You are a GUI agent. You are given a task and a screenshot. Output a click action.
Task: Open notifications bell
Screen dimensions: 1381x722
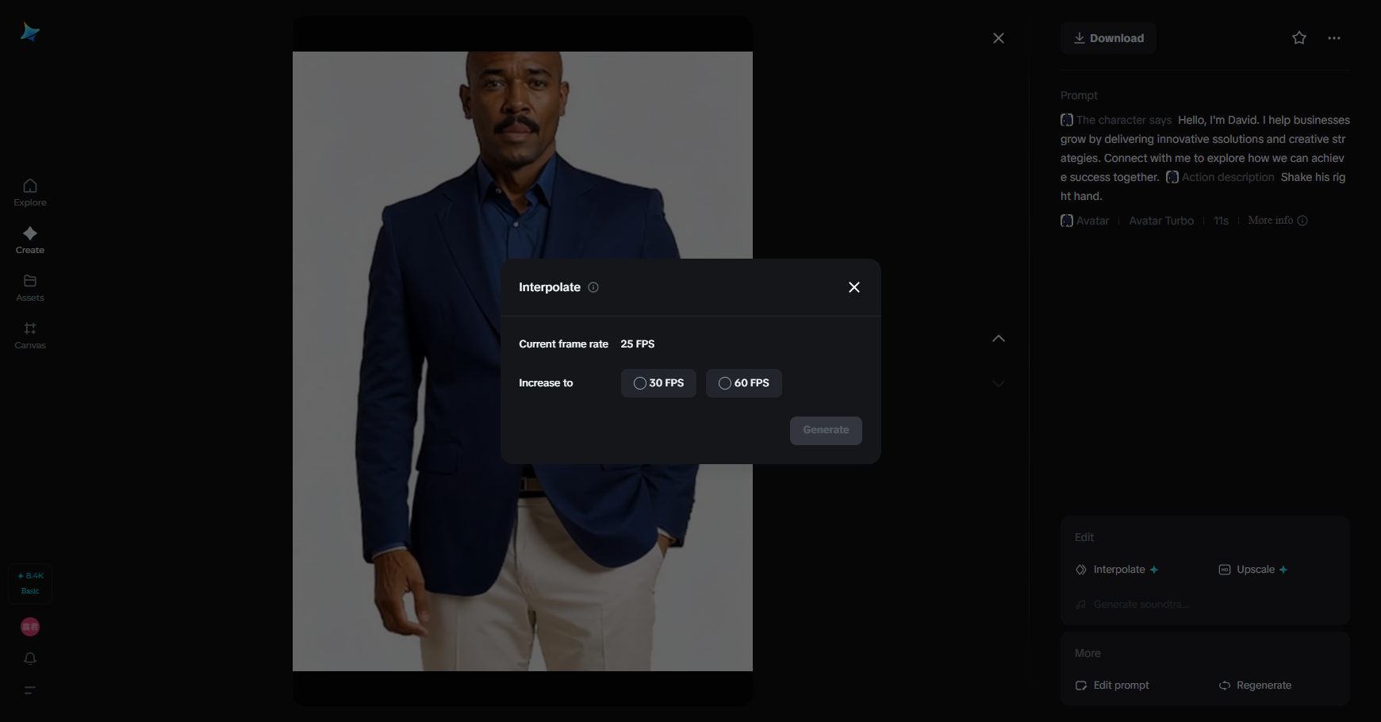(30, 659)
